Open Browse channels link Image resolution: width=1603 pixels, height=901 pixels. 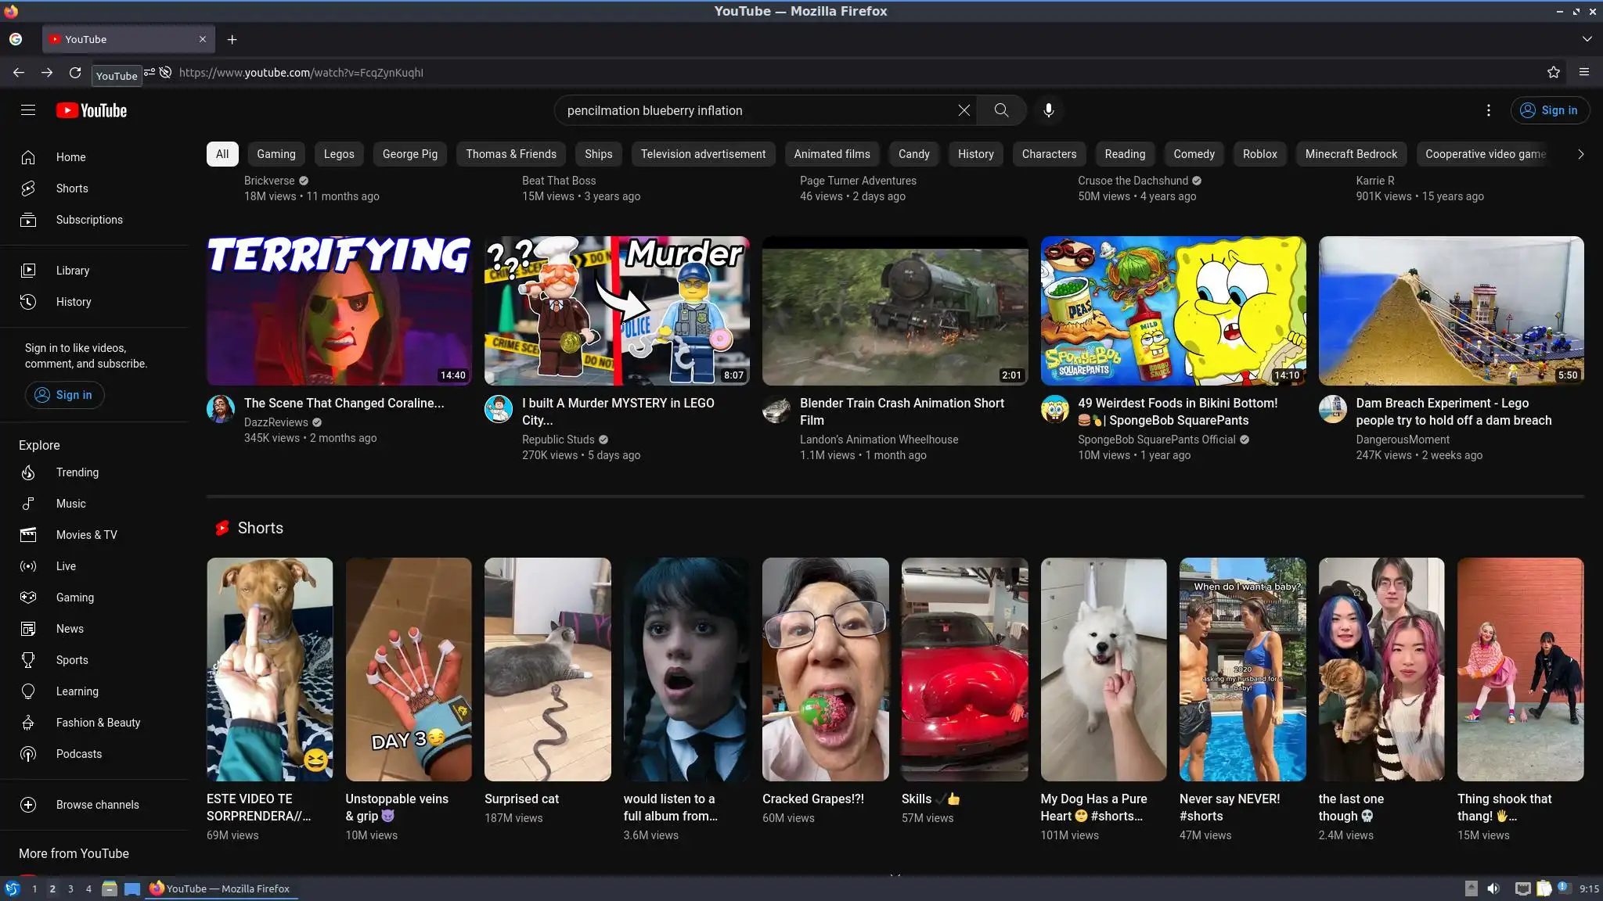(97, 805)
